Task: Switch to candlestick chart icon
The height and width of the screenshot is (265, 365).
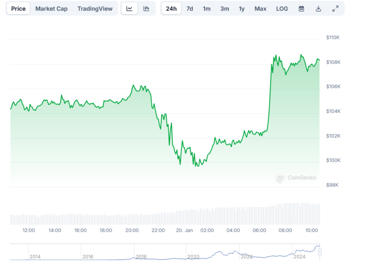Action: (x=146, y=8)
